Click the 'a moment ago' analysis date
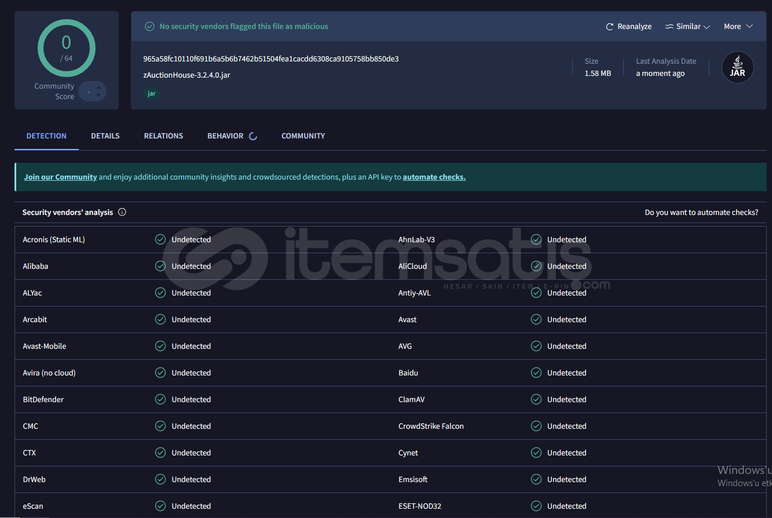Viewport: 772px width, 518px height. pos(660,74)
